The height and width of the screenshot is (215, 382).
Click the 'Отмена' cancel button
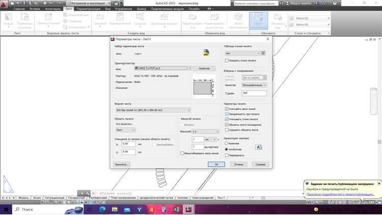point(238,164)
